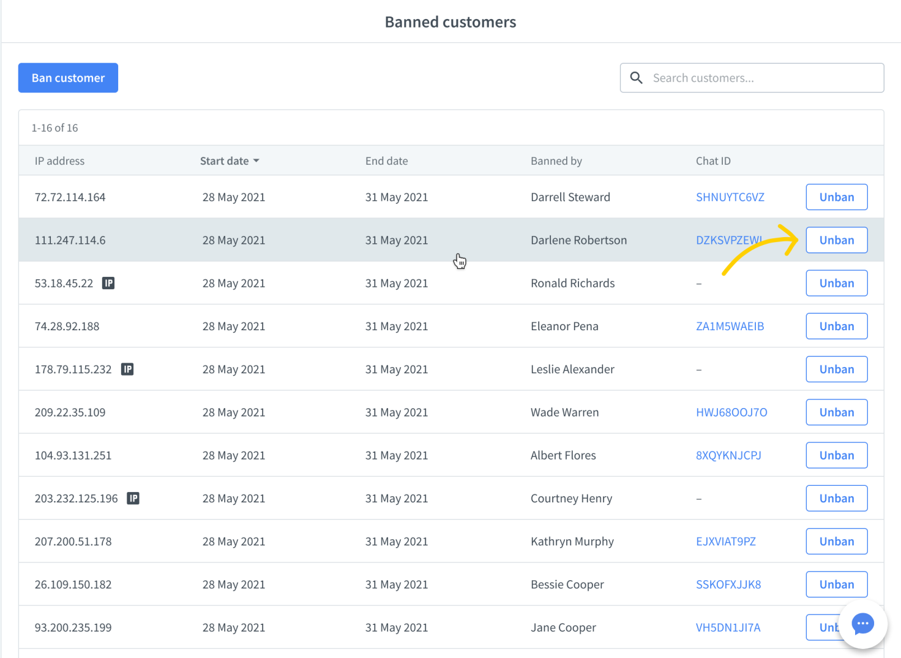This screenshot has height=658, width=901.
Task: Click the IP address column header
Action: pyautogui.click(x=59, y=161)
